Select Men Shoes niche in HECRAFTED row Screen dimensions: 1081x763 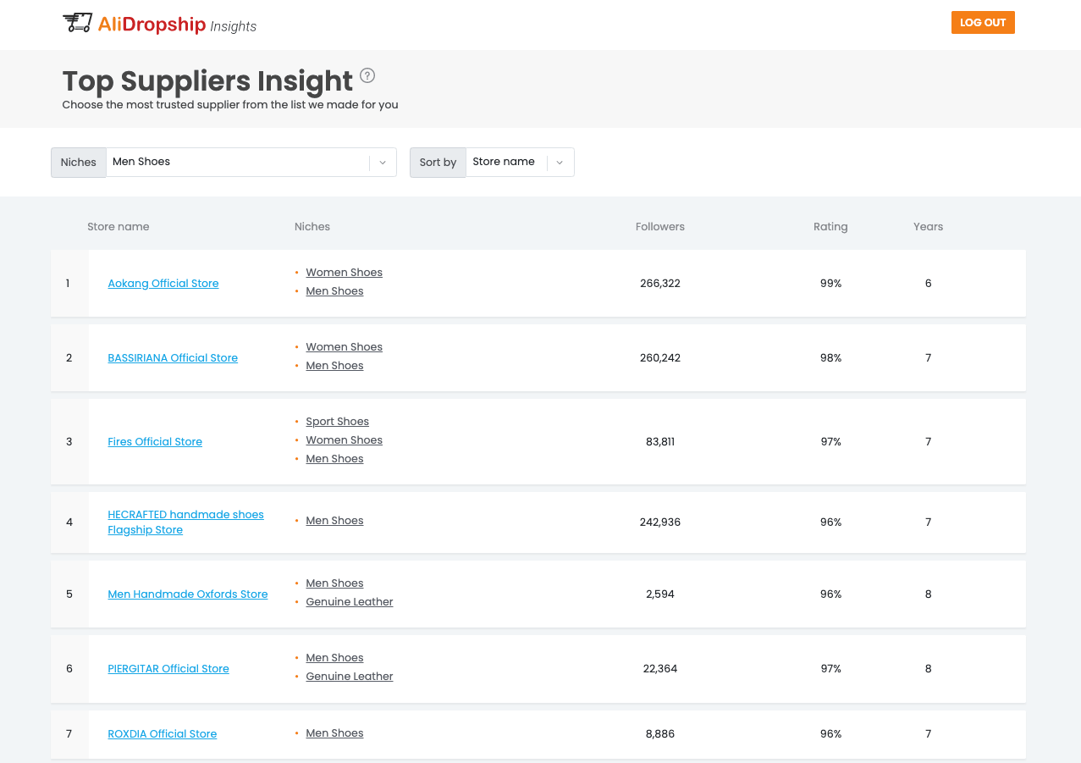click(x=334, y=521)
